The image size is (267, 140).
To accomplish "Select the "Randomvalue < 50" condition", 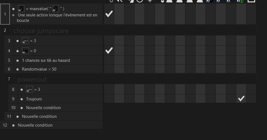I will coord(39,69).
